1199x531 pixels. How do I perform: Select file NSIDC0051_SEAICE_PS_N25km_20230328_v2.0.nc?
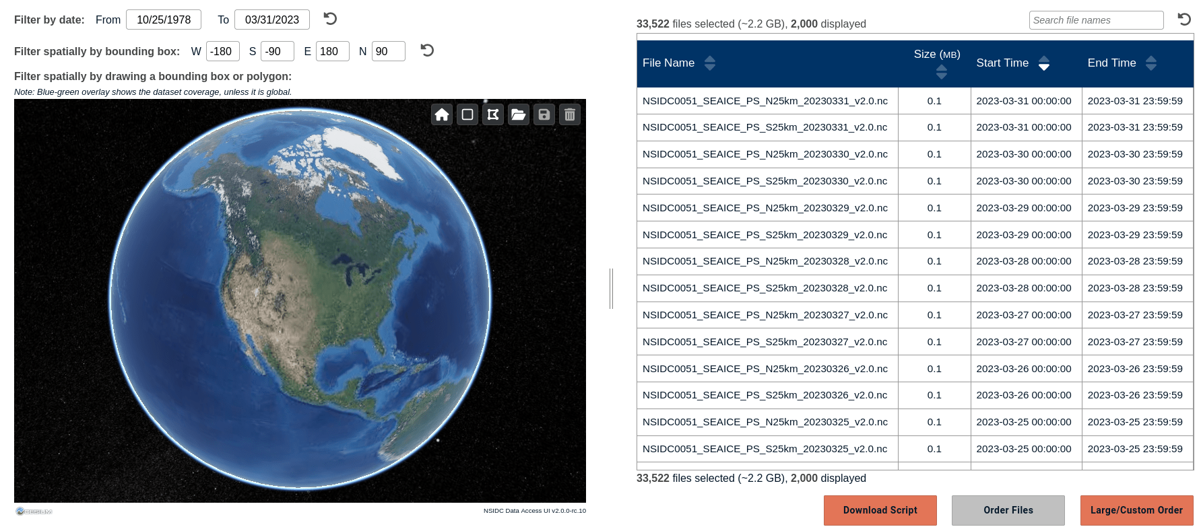tap(765, 261)
